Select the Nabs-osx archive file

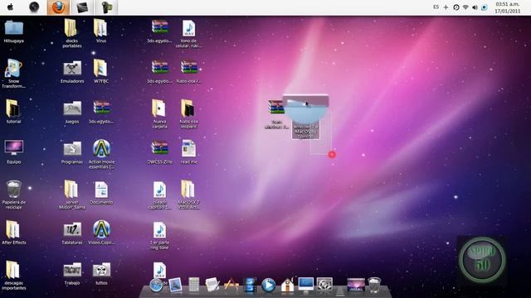pyautogui.click(x=188, y=72)
